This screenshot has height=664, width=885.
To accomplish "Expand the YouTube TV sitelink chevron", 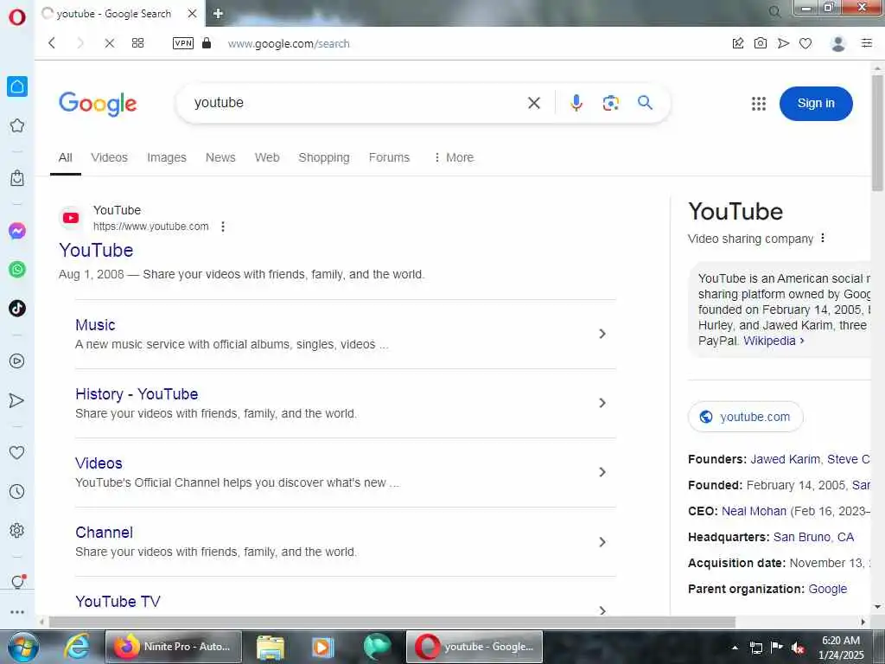I will 602,610.
